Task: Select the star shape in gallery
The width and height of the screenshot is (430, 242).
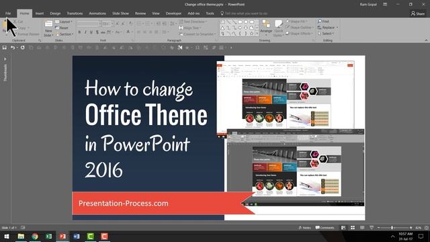Action: tap(251, 34)
